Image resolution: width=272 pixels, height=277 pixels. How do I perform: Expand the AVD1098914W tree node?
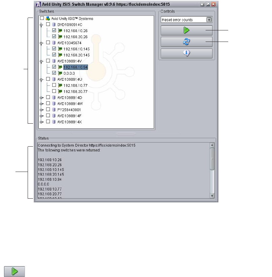click(x=41, y=104)
